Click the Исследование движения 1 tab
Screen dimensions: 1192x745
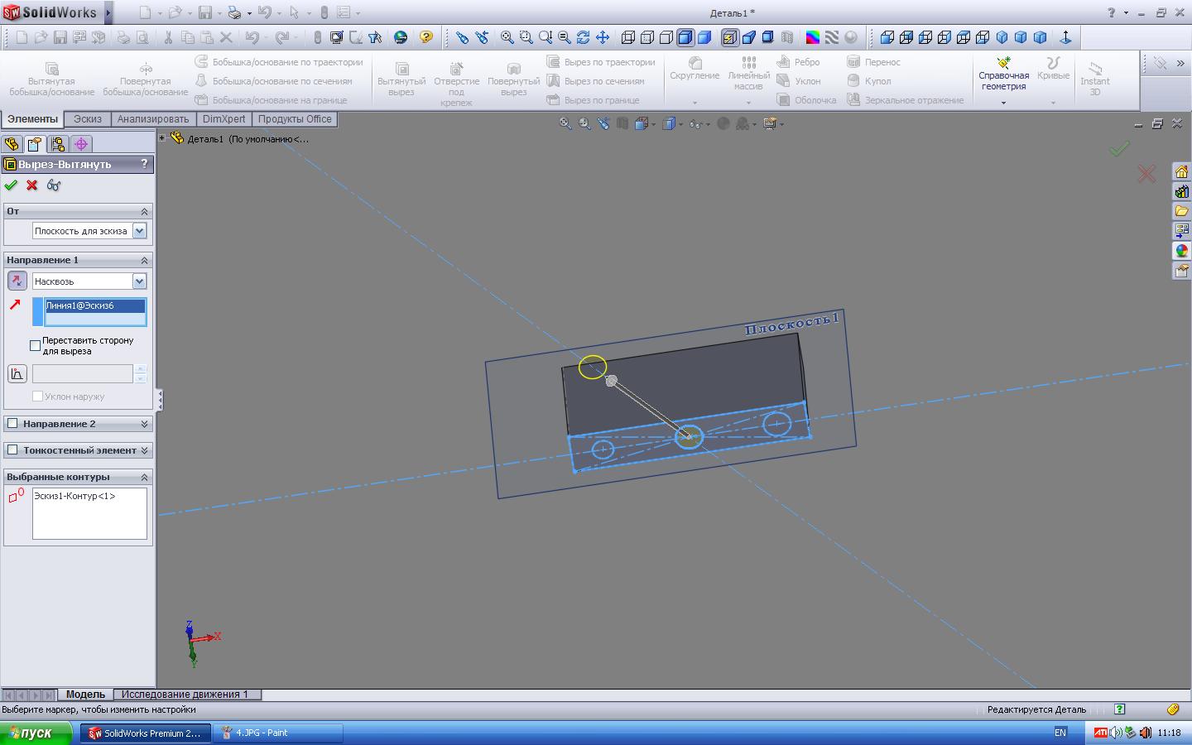point(185,695)
